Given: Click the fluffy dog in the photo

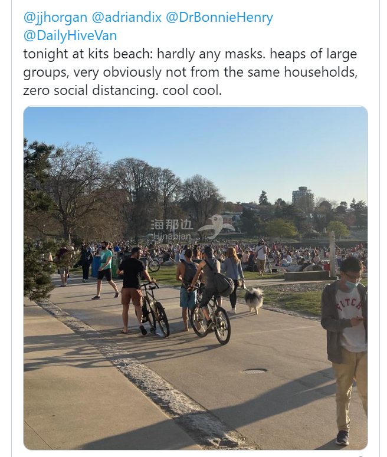Looking at the screenshot, I should click(x=254, y=300).
